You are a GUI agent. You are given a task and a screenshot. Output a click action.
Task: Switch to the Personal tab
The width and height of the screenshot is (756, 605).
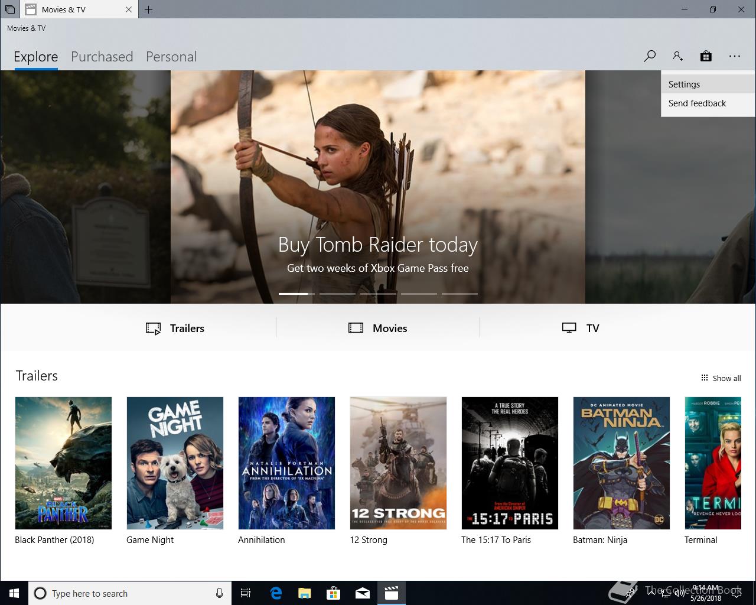(171, 57)
